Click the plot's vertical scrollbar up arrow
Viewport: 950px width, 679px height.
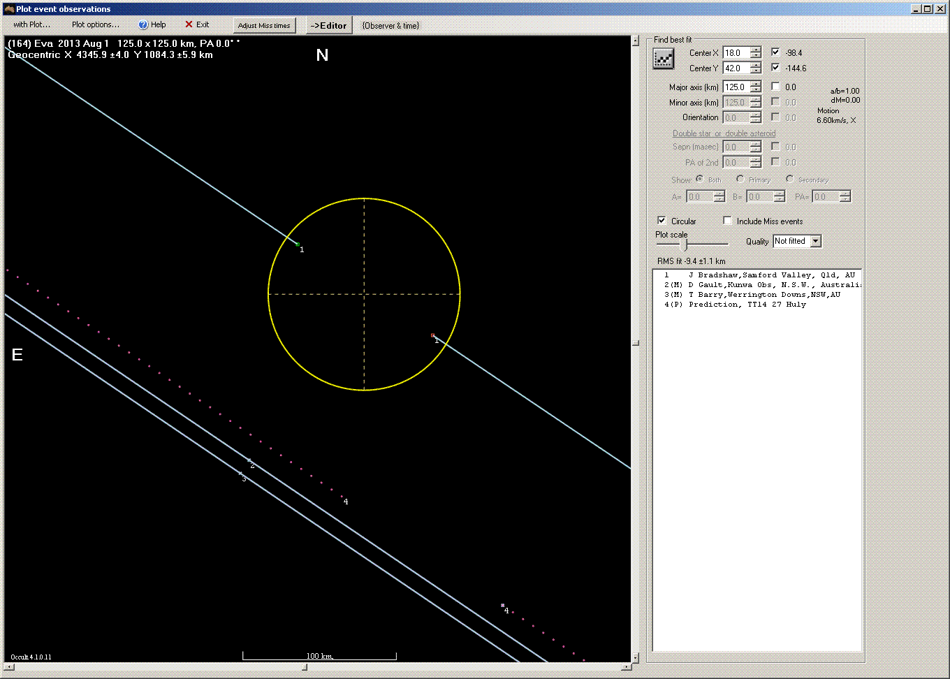(x=635, y=41)
